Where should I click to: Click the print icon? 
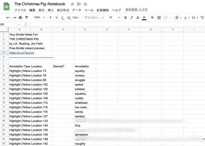point(20,18)
